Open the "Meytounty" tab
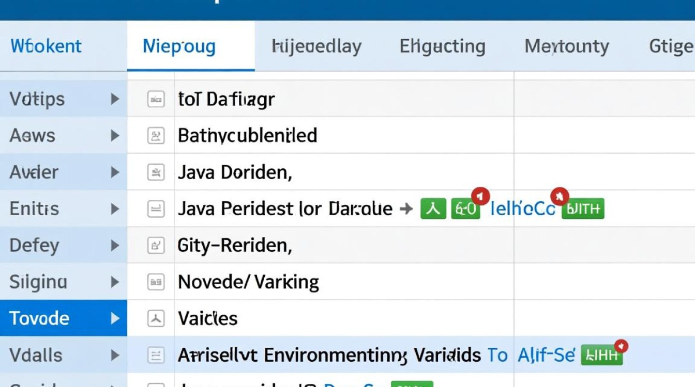The image size is (695, 387). point(567,46)
